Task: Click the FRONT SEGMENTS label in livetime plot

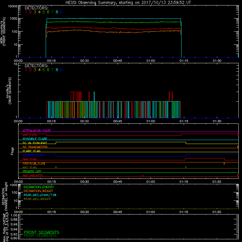Action: click(x=41, y=232)
